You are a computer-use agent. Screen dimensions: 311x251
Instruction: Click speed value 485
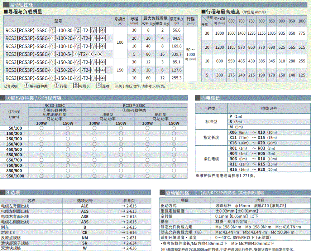(x=242, y=61)
